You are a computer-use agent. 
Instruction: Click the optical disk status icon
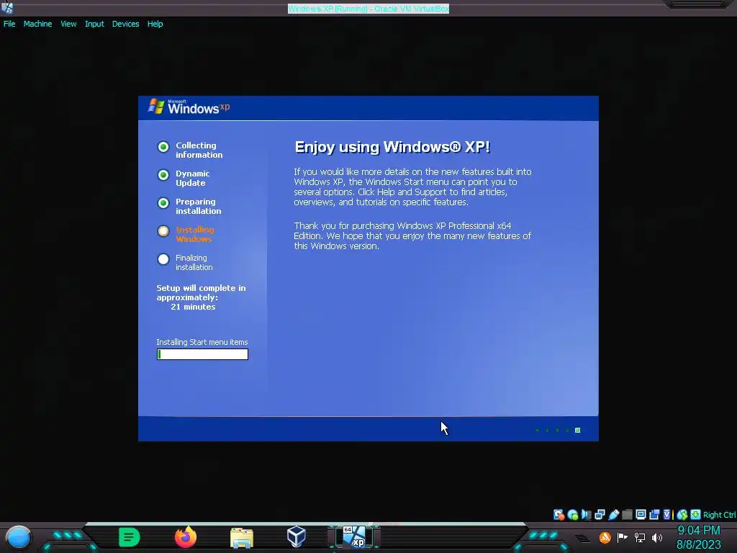pyautogui.click(x=572, y=514)
